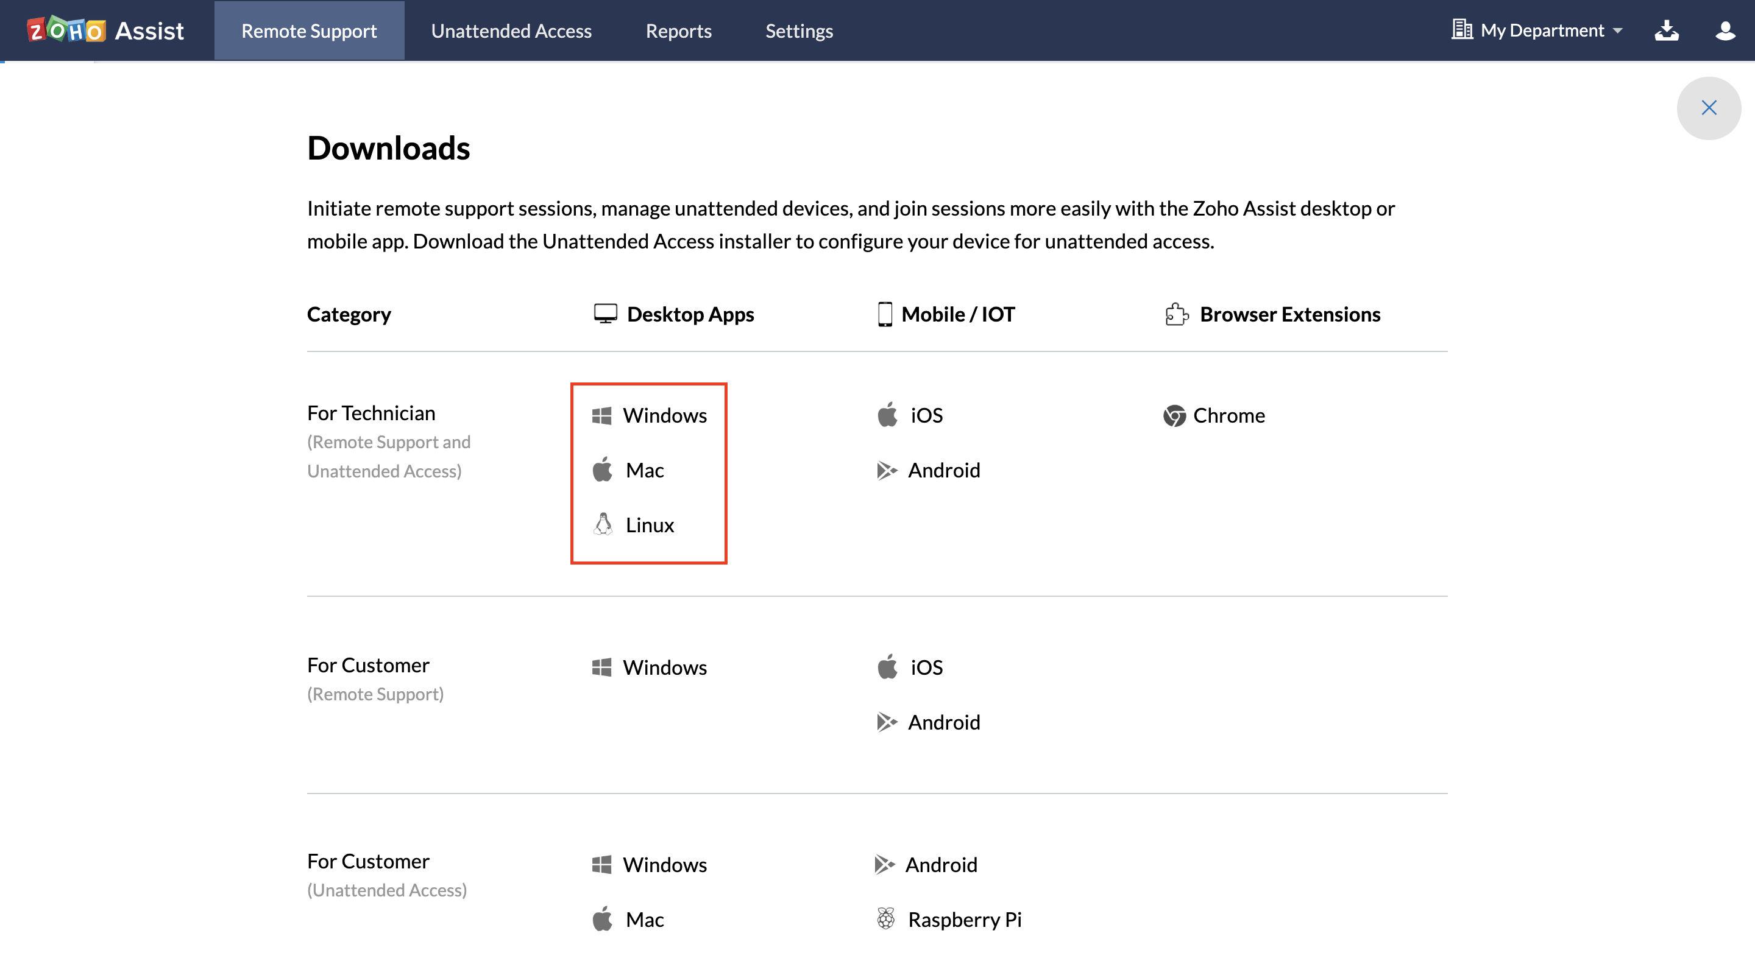Open the Unattended Access tab
Screen dimensions: 1755x961
pyautogui.click(x=511, y=30)
